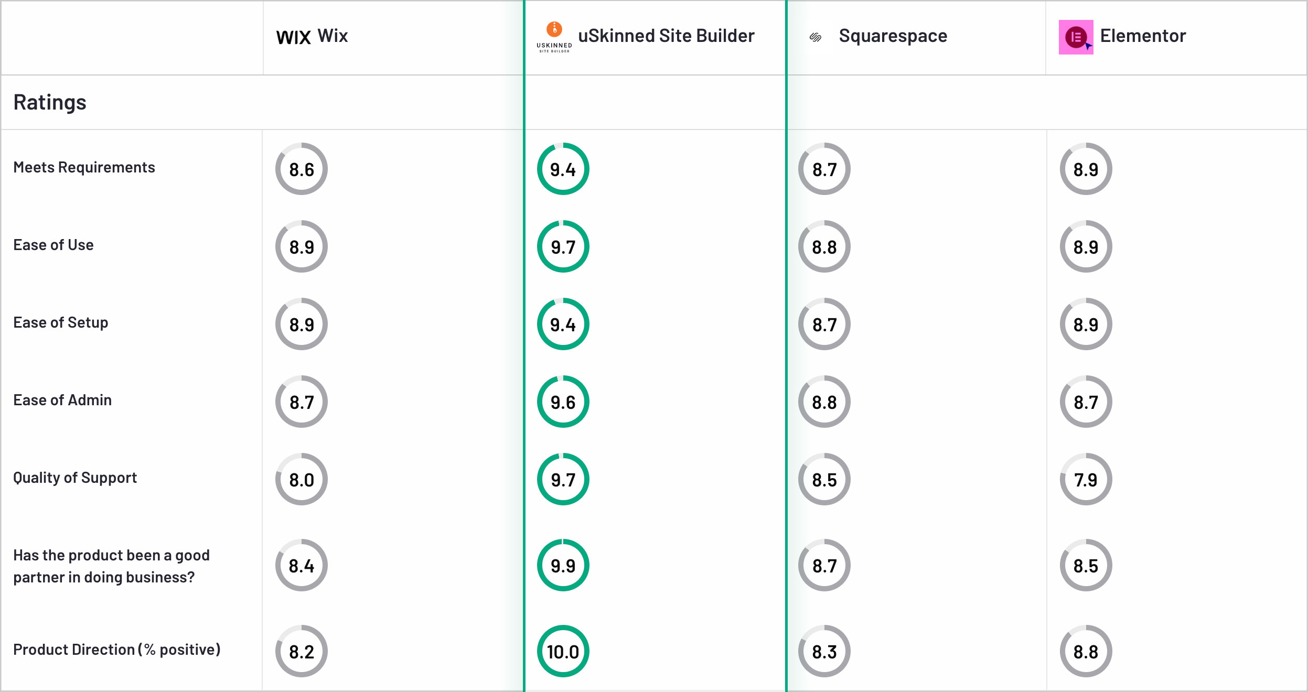Click Elementor's 7.9 Quality of Support circle

pos(1086,479)
